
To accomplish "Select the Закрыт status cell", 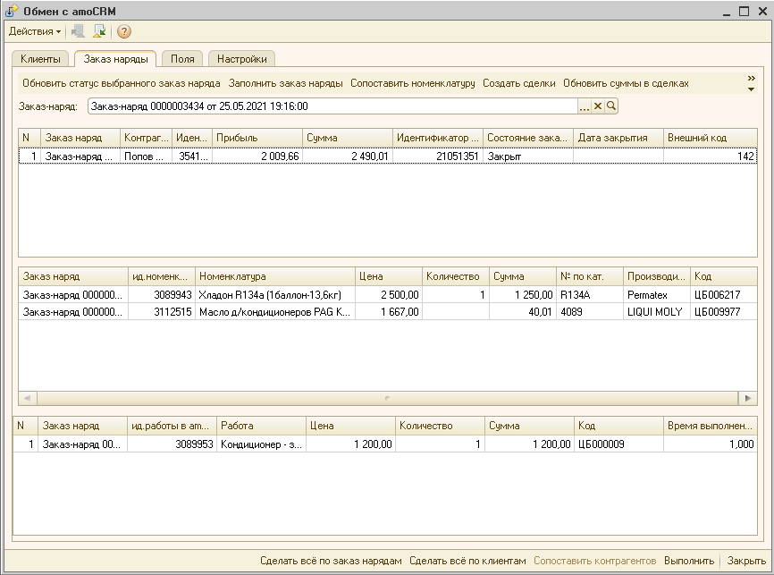I will pyautogui.click(x=528, y=156).
